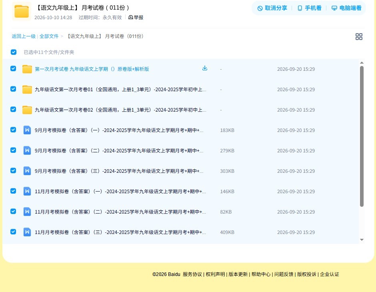Open 版权投诉 in footer
Viewport: 376px width, 292px height.
306,274
